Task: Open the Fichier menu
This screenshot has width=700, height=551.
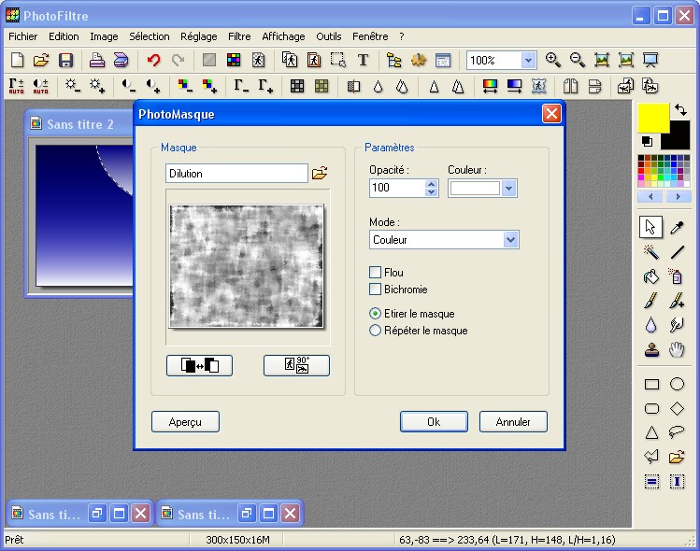Action: (22, 36)
